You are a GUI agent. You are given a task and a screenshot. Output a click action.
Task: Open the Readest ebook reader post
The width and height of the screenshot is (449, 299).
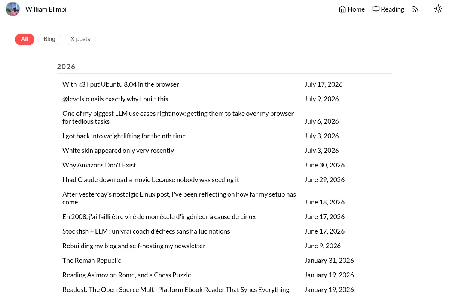176,290
